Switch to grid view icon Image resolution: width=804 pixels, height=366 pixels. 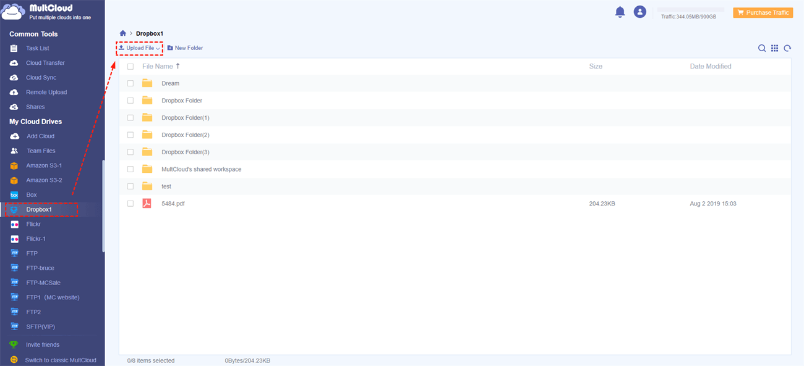pos(774,48)
